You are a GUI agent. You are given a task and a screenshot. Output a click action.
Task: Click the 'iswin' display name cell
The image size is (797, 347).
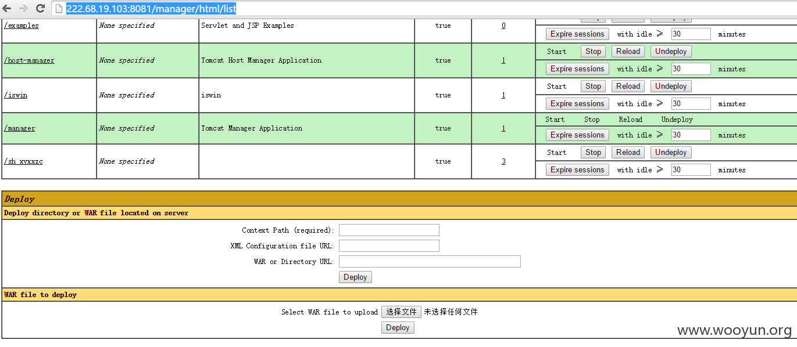(x=211, y=95)
